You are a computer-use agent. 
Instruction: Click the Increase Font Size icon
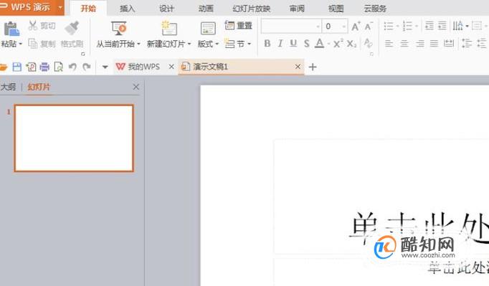coord(356,27)
